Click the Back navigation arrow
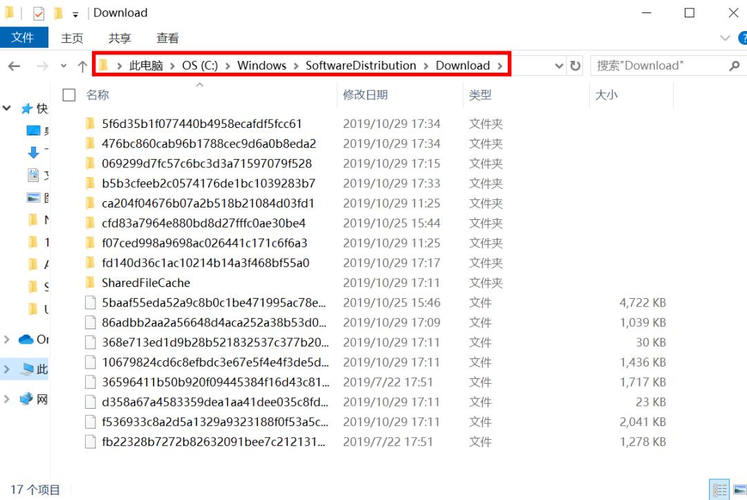The height and width of the screenshot is (500, 747). click(13, 65)
